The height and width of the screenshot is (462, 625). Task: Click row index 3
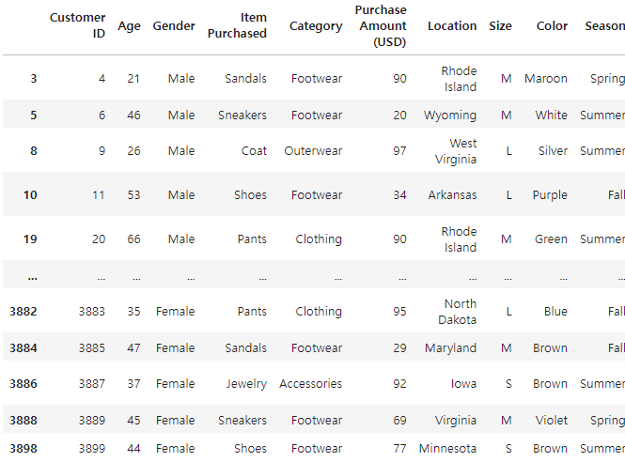click(x=34, y=79)
